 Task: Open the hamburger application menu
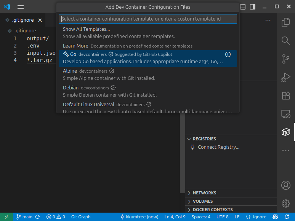click(21, 7)
